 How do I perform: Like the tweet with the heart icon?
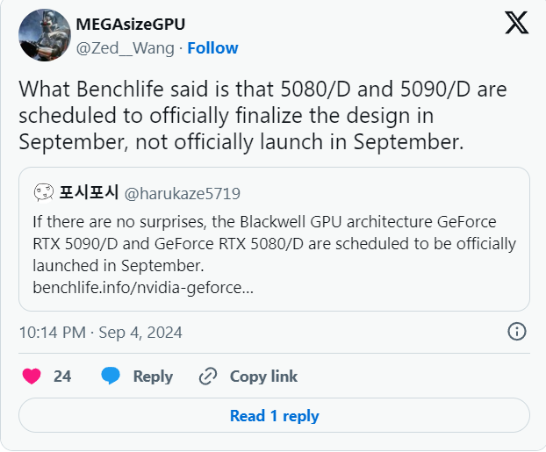(32, 377)
